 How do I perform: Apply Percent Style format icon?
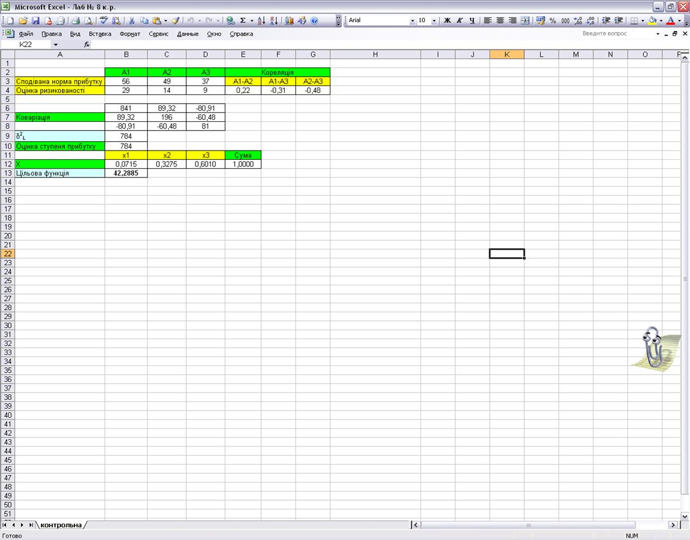tap(552, 20)
